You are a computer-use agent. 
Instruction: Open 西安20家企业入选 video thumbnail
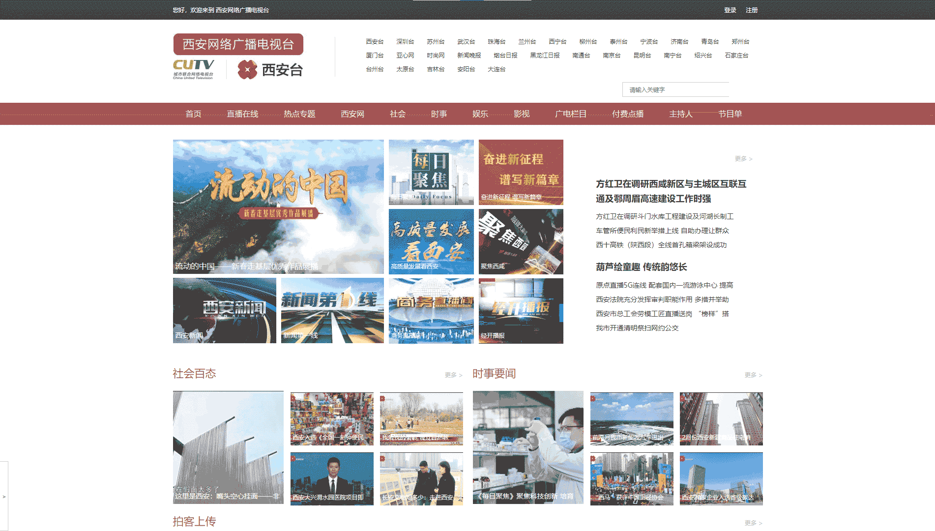[x=721, y=479]
